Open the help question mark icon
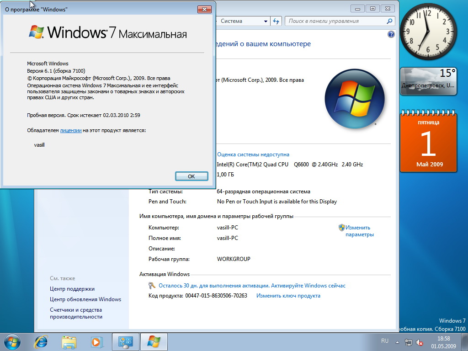468x351 pixels. [x=391, y=34]
